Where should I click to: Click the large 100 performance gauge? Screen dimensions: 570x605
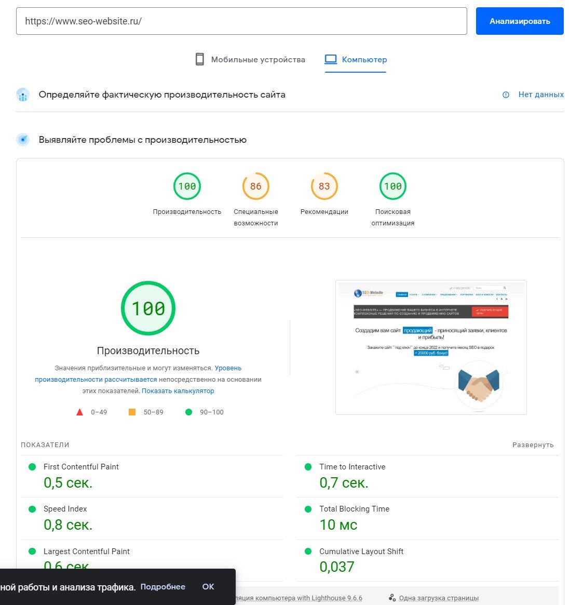[148, 308]
